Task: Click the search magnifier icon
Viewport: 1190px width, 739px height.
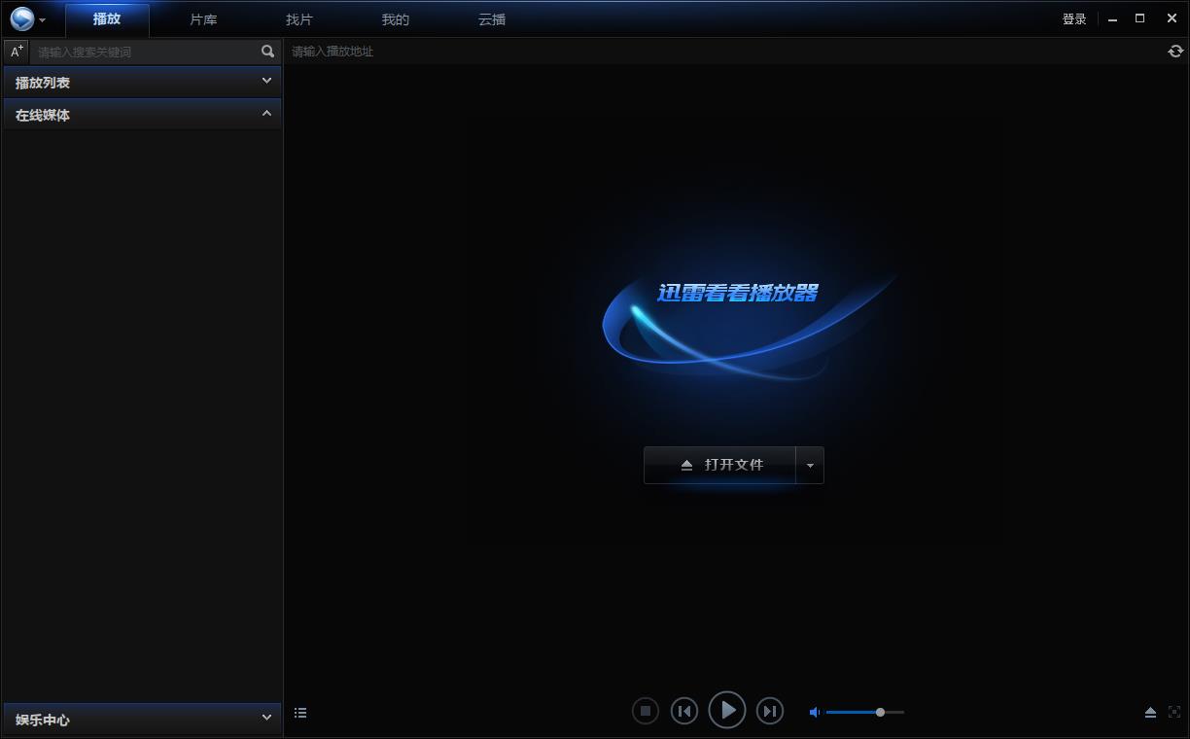Action: click(x=268, y=52)
